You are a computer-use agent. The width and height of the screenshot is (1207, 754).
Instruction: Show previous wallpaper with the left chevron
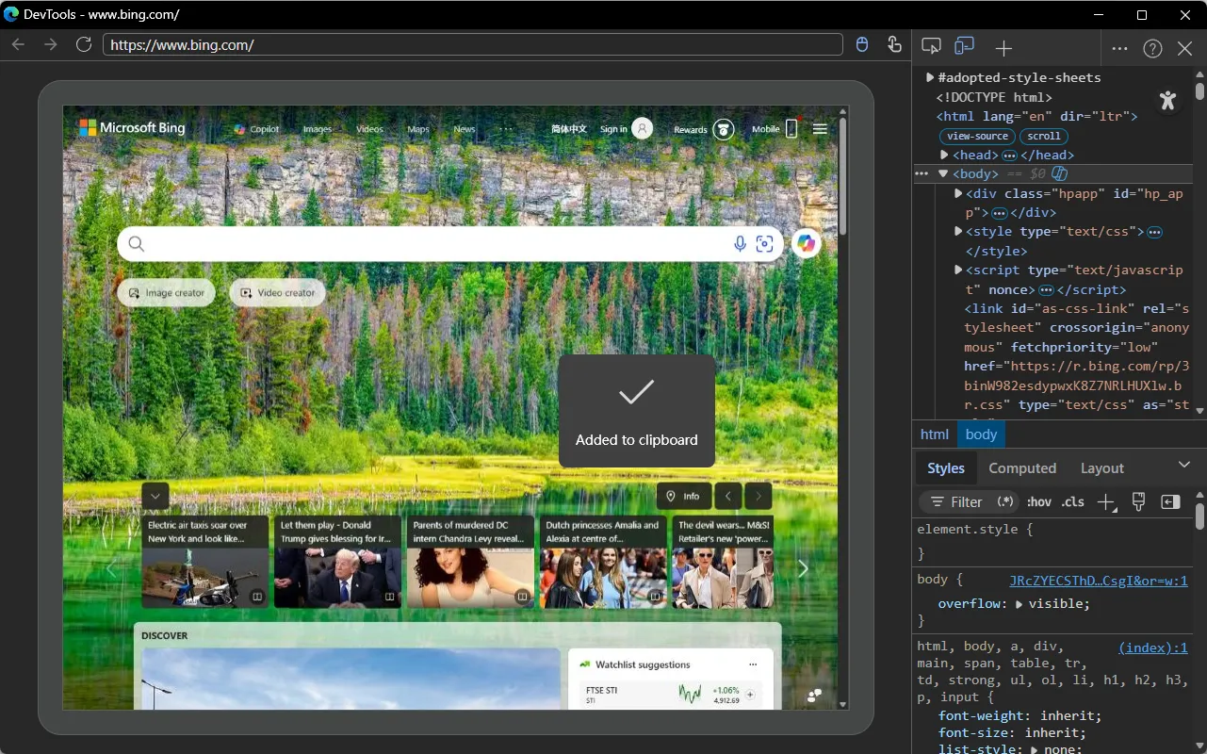tap(728, 497)
